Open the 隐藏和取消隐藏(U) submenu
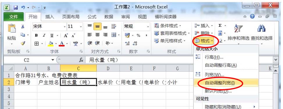This screenshot has height=109, width=283. pos(226,107)
